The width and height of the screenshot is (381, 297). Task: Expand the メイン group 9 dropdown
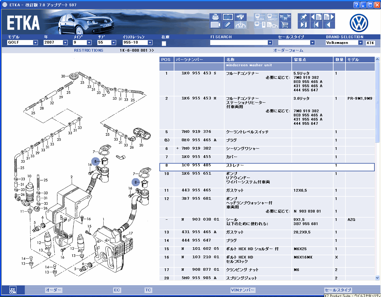coord(89,43)
